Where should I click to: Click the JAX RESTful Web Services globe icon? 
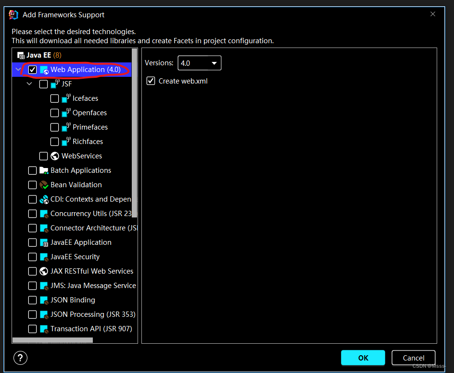click(x=44, y=271)
